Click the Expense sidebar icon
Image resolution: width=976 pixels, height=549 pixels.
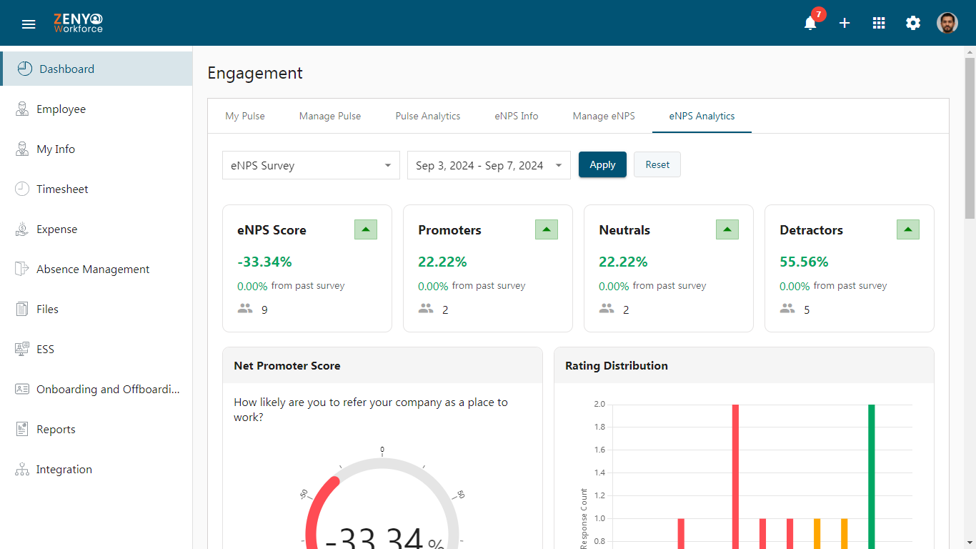(22, 229)
